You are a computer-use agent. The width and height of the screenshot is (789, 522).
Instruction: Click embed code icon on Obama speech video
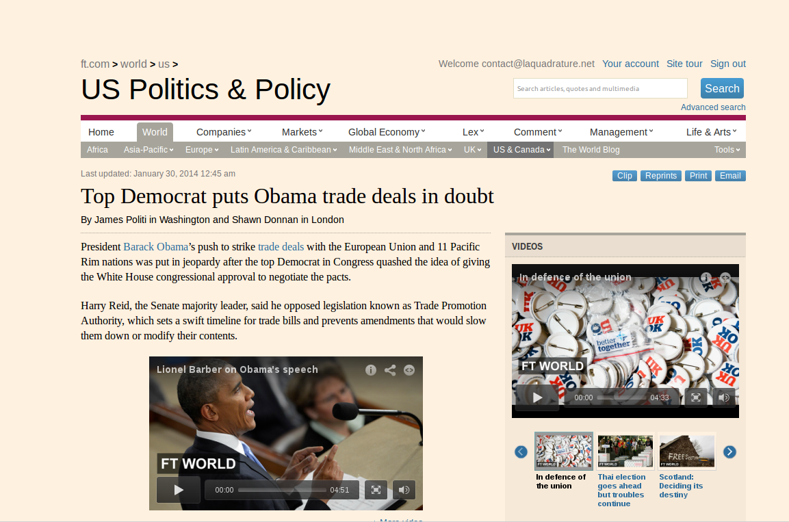pos(409,370)
